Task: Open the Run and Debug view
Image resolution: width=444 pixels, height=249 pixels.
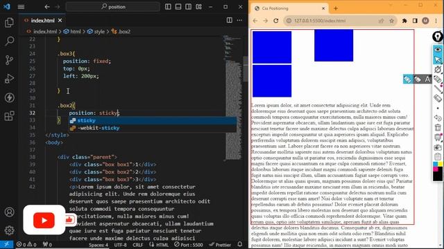Action: (x=9, y=79)
